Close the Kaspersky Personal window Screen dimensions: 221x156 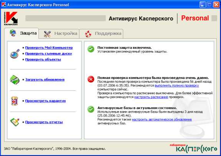(216, 5)
